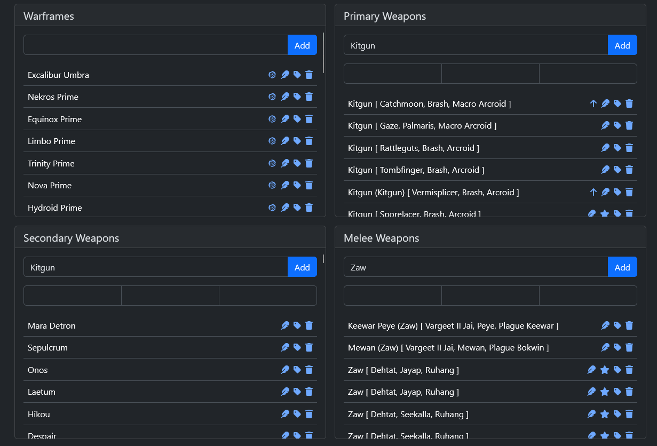Click first empty part field under Primary Weapons
The image size is (657, 446).
393,74
